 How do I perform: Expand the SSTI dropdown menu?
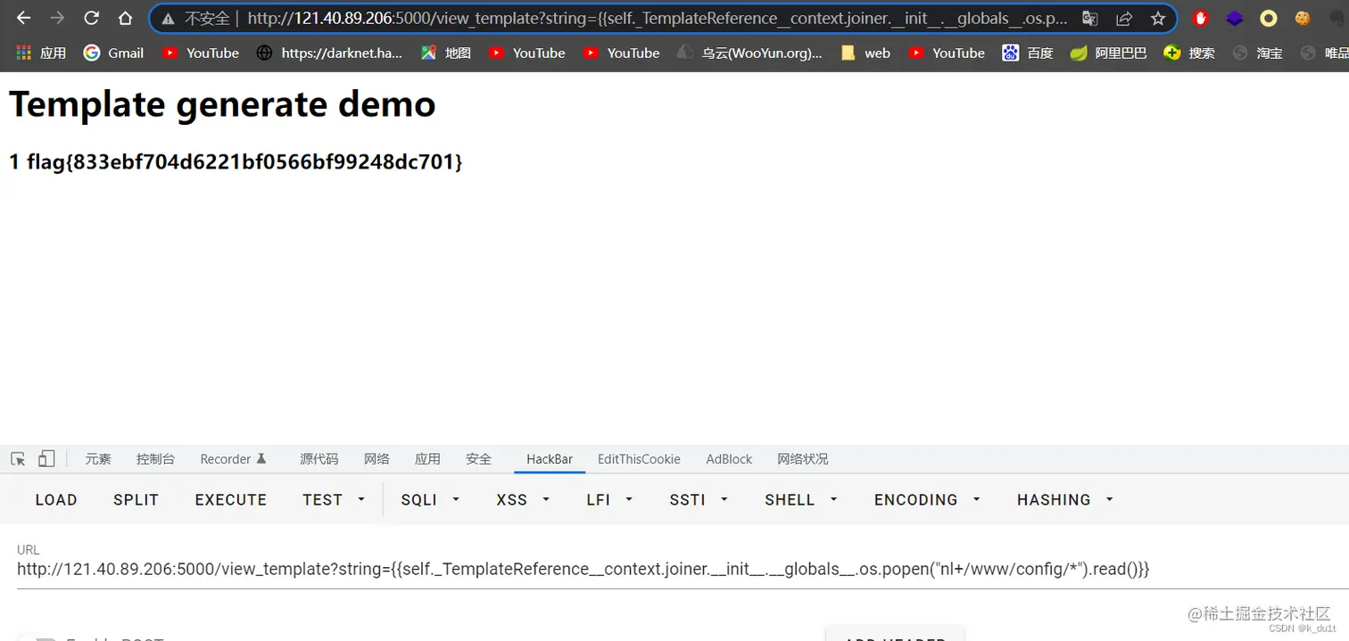tap(699, 500)
